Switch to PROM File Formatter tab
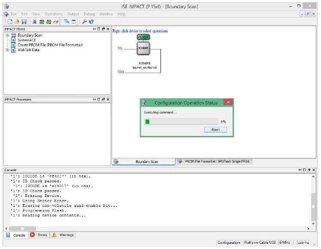This screenshot has height=249, width=321. tap(214, 161)
